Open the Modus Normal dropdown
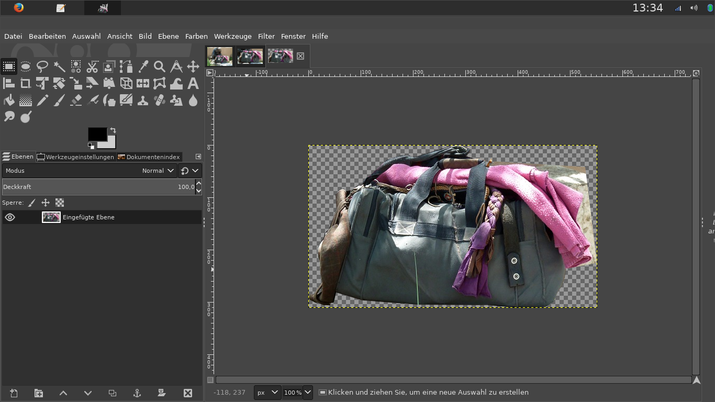 [x=158, y=171]
